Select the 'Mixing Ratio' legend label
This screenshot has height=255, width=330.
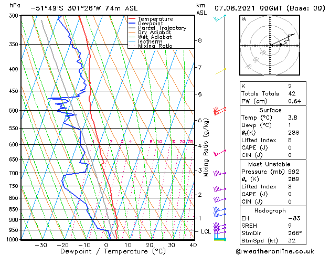click(155, 46)
